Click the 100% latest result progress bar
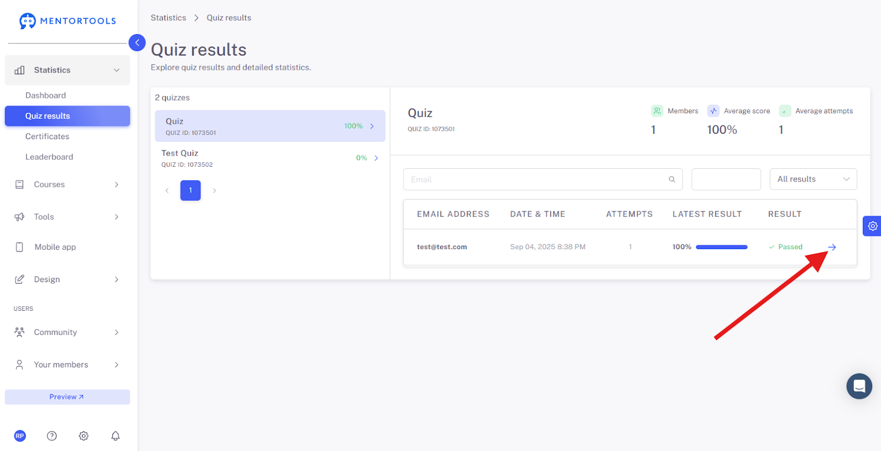The width and height of the screenshot is (881, 451). pos(721,247)
